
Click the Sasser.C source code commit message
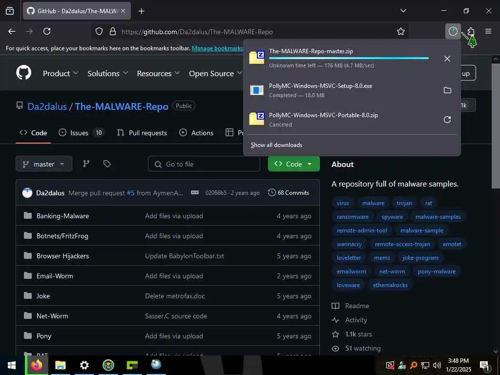[176, 316]
